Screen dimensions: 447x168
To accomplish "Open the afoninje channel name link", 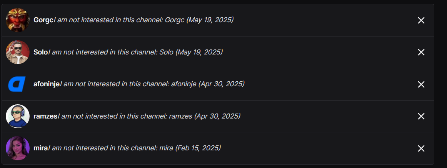I will pyautogui.click(x=47, y=84).
